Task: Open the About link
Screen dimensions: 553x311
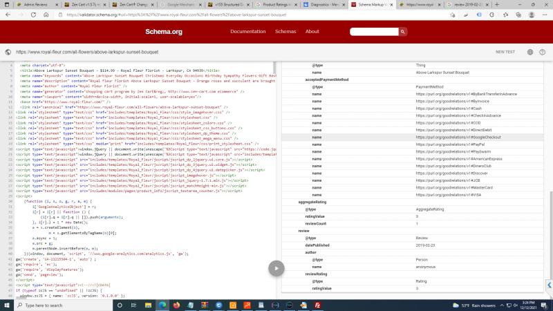Action: [312, 31]
